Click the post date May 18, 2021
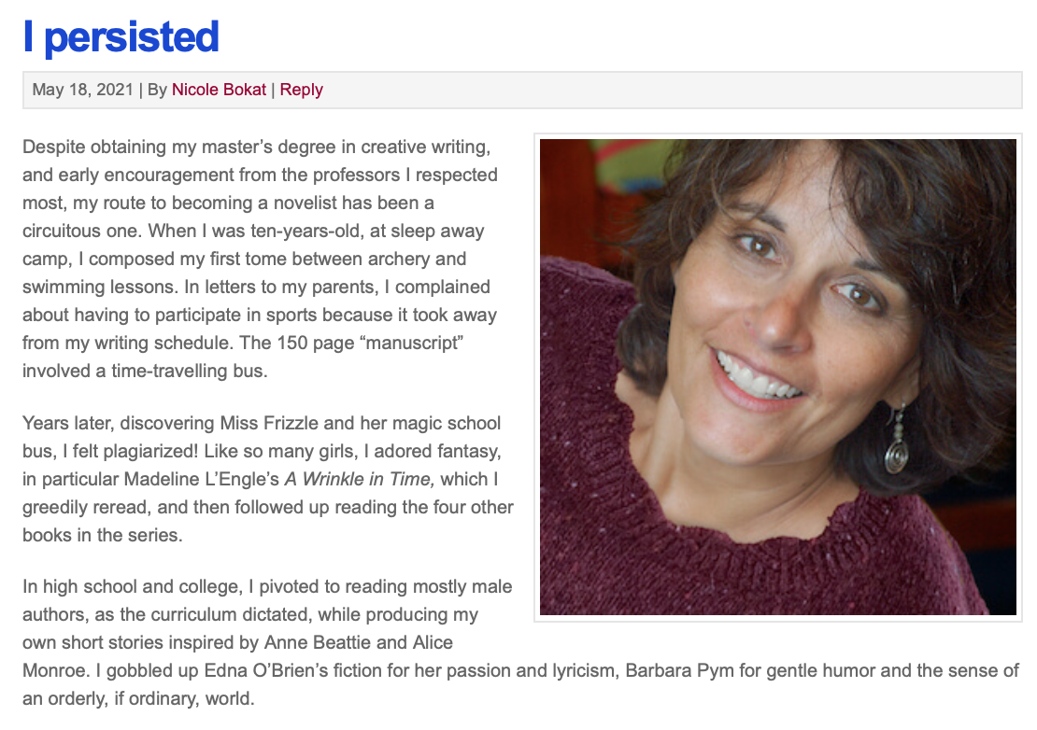This screenshot has width=1037, height=730. [82, 90]
